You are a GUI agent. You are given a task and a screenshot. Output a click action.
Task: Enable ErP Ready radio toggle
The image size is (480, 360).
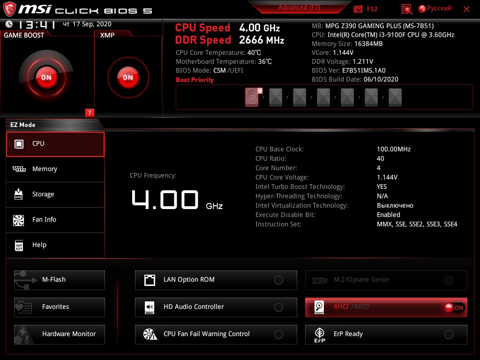pyautogui.click(x=449, y=335)
